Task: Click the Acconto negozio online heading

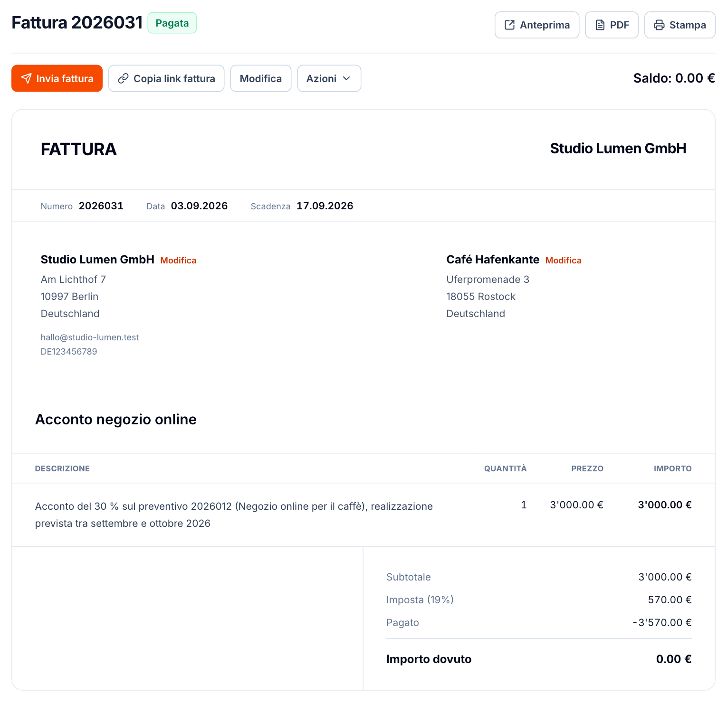Action: pos(116,420)
